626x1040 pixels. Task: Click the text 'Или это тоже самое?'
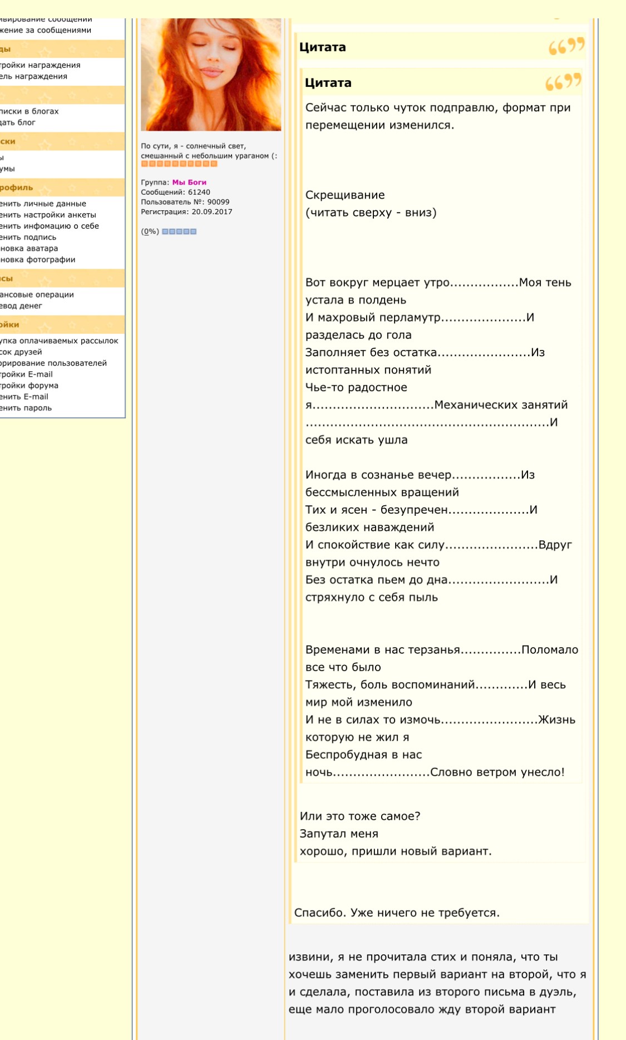tap(360, 816)
